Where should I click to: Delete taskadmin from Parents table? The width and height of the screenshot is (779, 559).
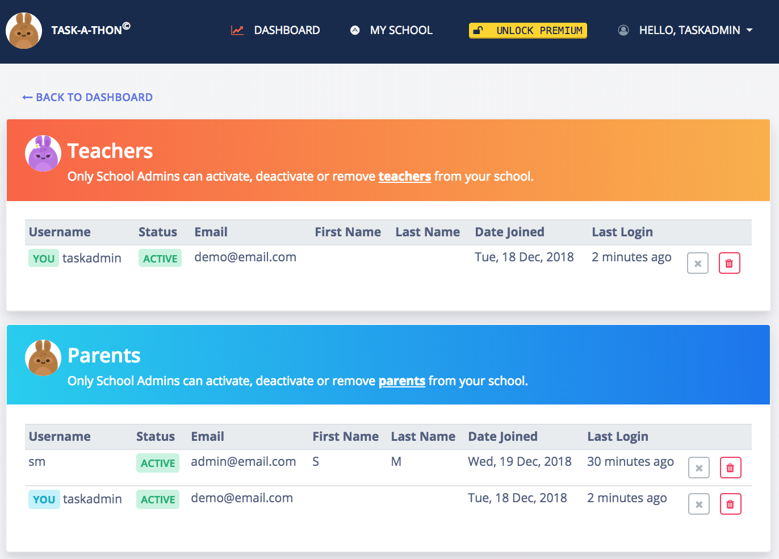coord(731,504)
